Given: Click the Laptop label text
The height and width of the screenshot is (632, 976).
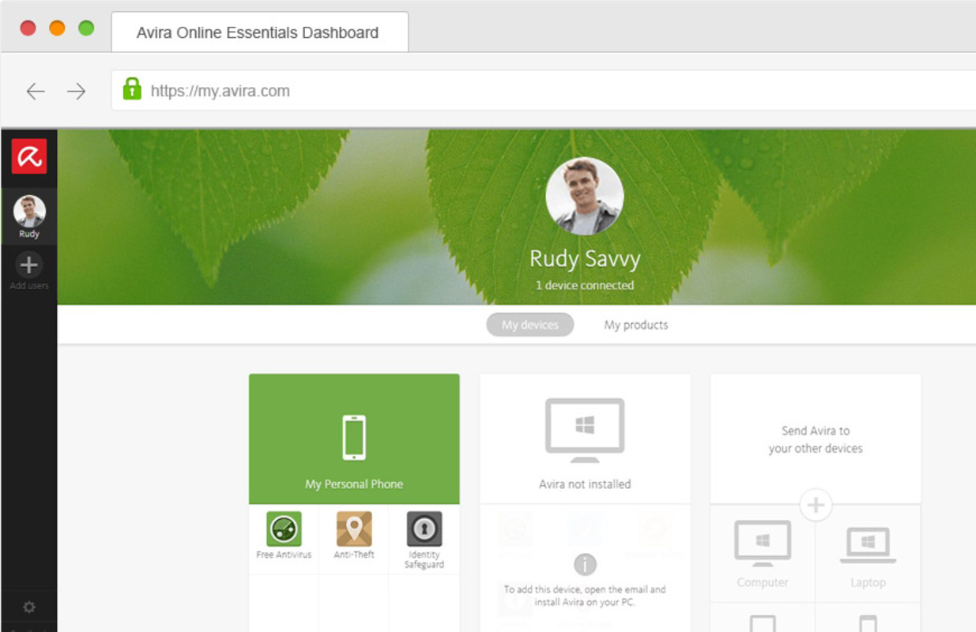Looking at the screenshot, I should pos(868,582).
